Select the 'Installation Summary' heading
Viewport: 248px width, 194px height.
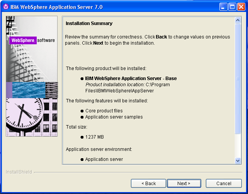point(89,23)
